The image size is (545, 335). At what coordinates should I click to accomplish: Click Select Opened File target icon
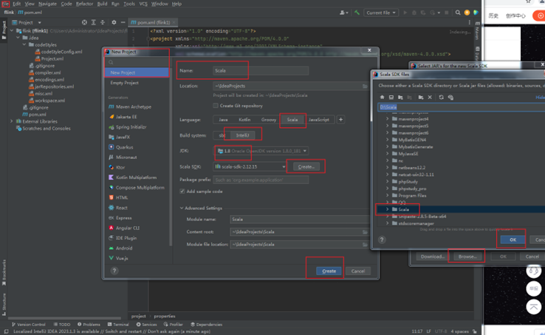coord(84,22)
